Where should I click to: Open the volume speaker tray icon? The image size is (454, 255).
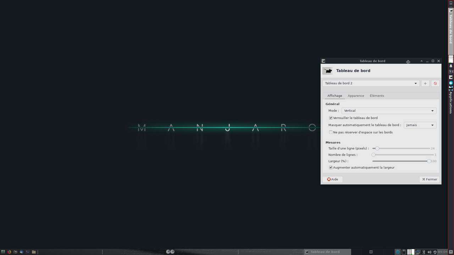pos(429,252)
